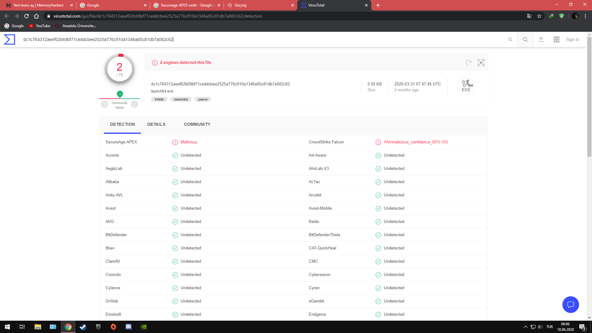This screenshot has height=333, width=592.
Task: Open the YouTube bookmark
Action: (39, 26)
